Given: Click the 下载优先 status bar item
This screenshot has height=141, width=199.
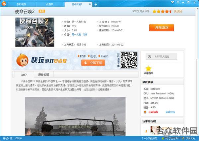Looking at the screenshot, I should click(x=189, y=138).
